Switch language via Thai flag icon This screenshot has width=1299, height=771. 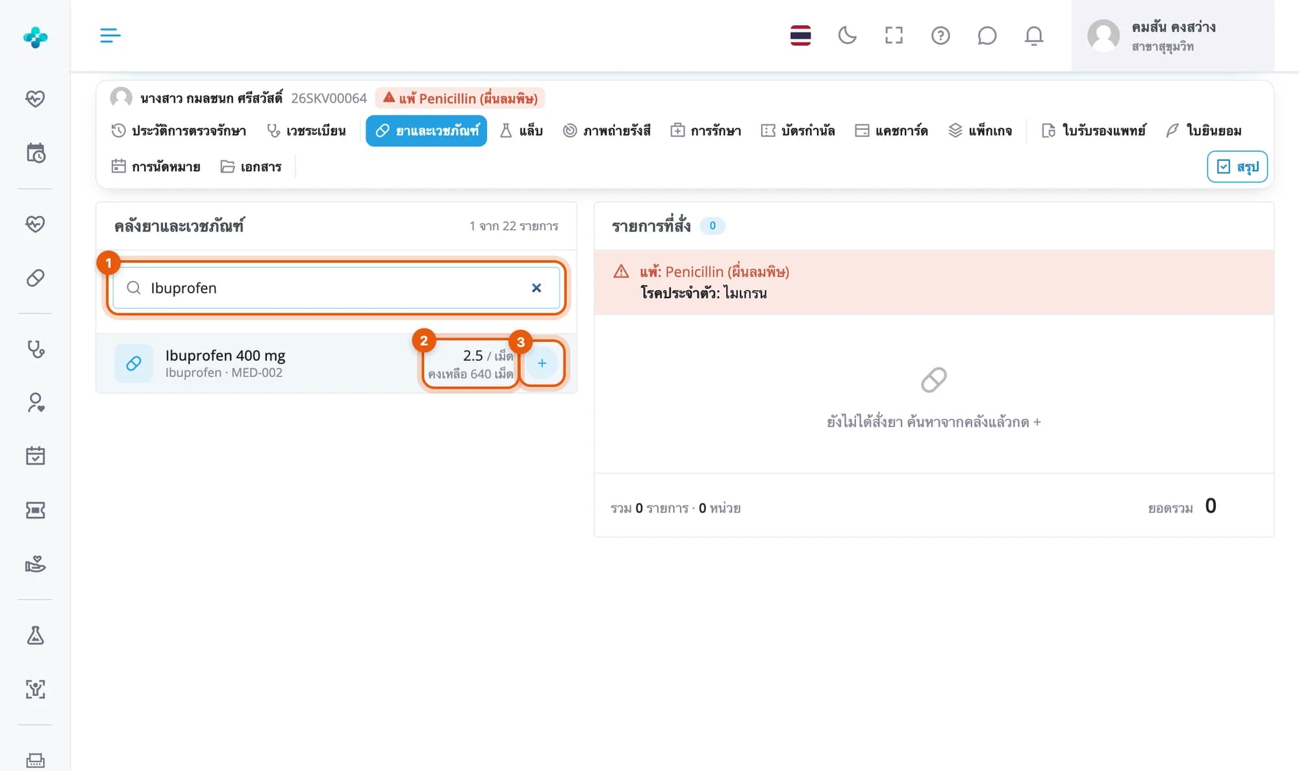pyautogui.click(x=800, y=36)
